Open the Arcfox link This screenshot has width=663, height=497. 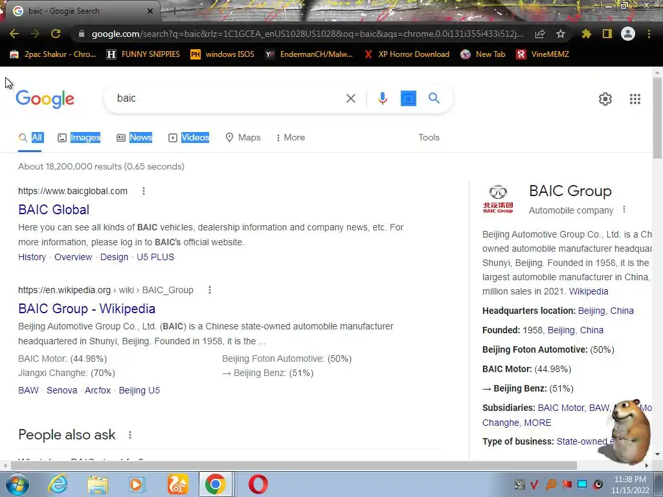[x=98, y=390]
